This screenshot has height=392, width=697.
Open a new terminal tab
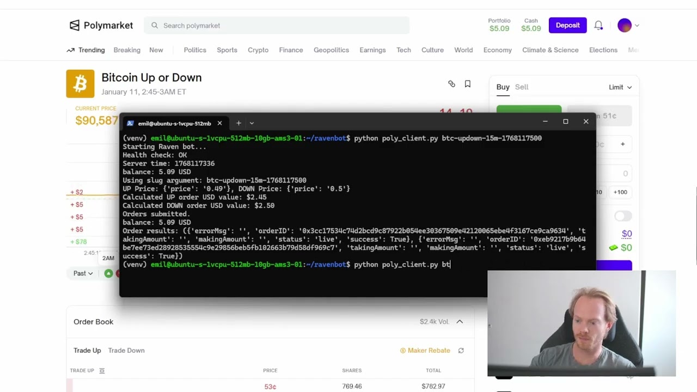pos(239,123)
